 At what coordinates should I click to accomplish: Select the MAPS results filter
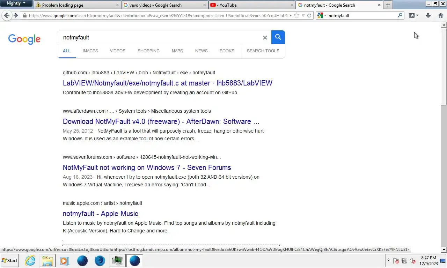[177, 51]
